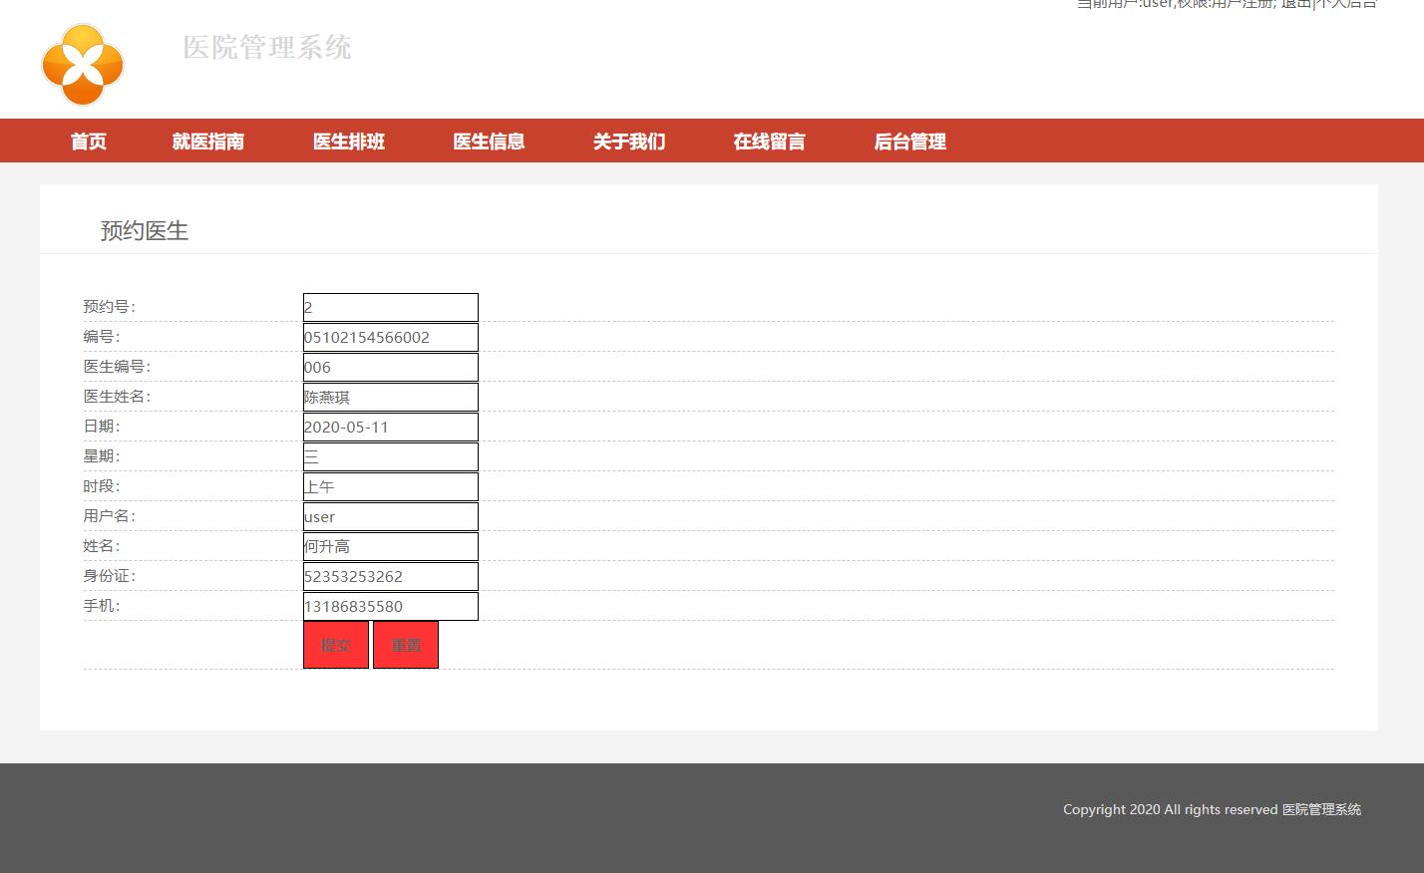
Task: Click the 预约号 input field
Action: (390, 306)
